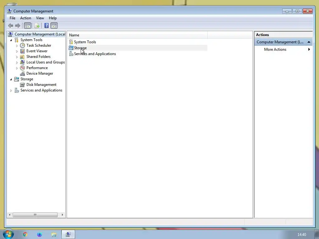This screenshot has width=319, height=239.
Task: Click the Local Users and Groups icon
Action: pyautogui.click(x=22, y=62)
